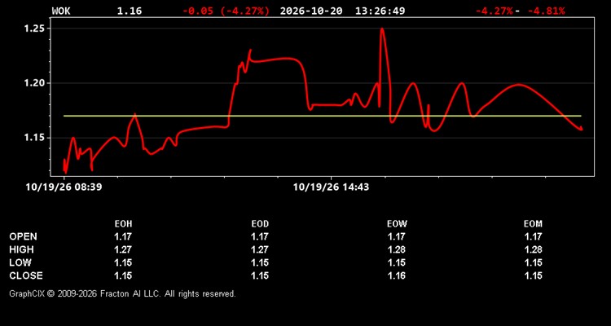Click the -0.05 (-4.27%) change text
611x326 pixels.
226,11
